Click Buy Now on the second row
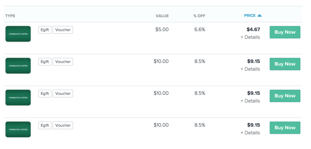The image size is (311, 149). (x=285, y=64)
